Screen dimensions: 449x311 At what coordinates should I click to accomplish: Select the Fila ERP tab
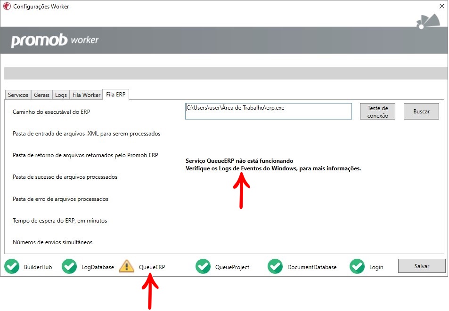pyautogui.click(x=116, y=94)
